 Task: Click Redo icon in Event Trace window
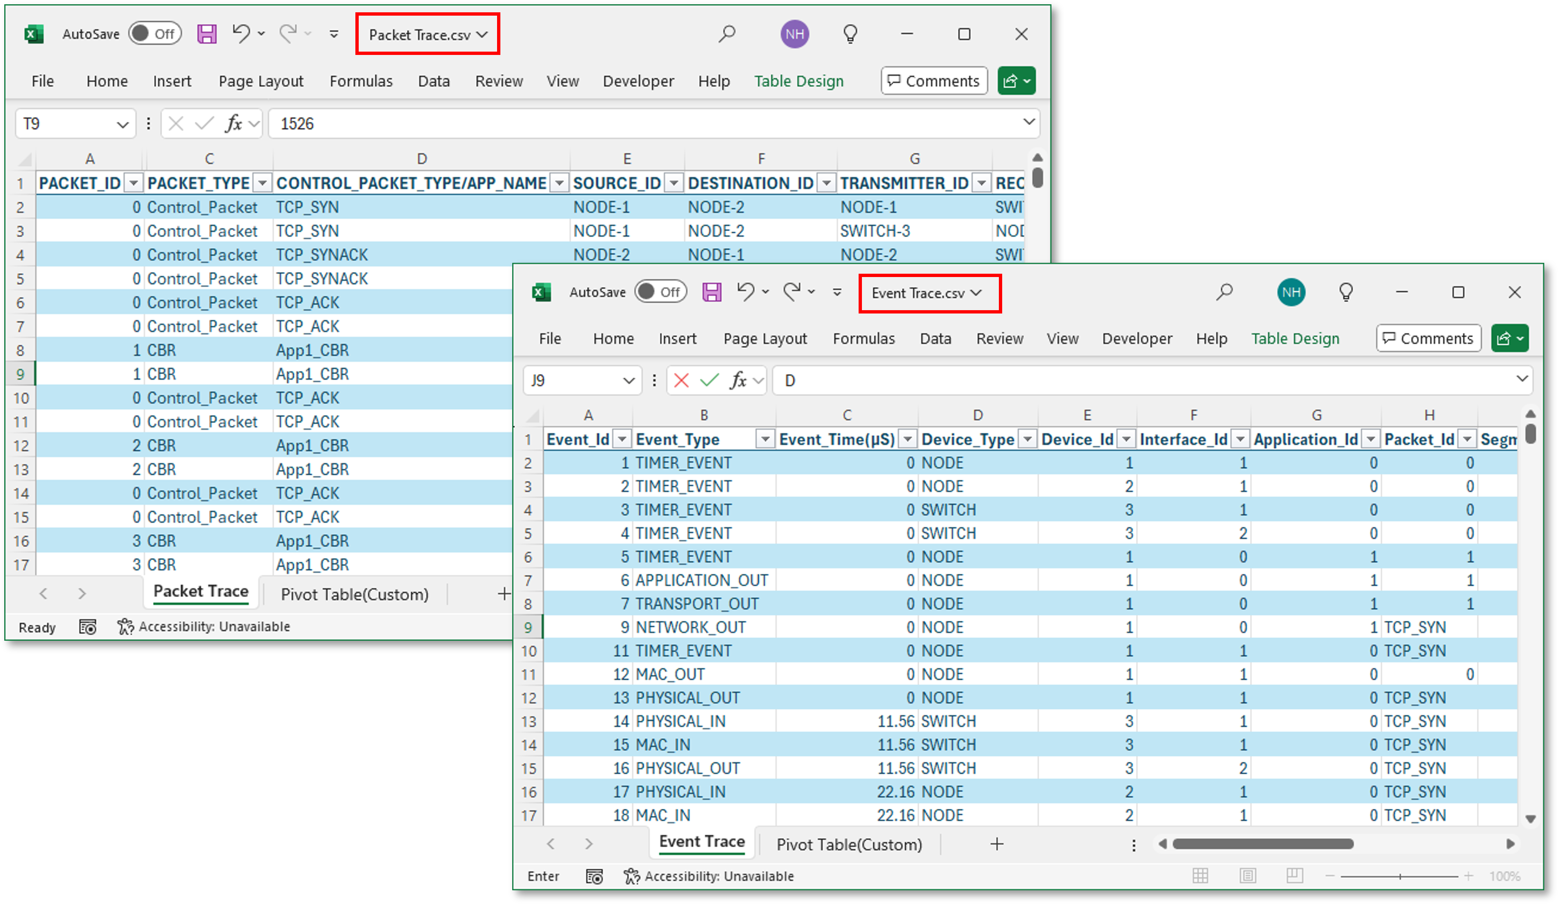792,292
